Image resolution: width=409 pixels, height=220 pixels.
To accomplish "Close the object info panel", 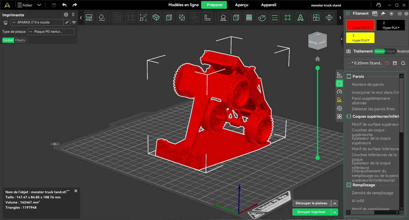I will pos(76,191).
